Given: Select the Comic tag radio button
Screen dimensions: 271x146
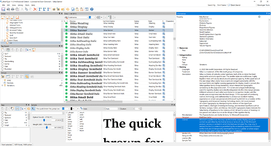Looking at the screenshot, I should pyautogui.click(x=2, y=64).
